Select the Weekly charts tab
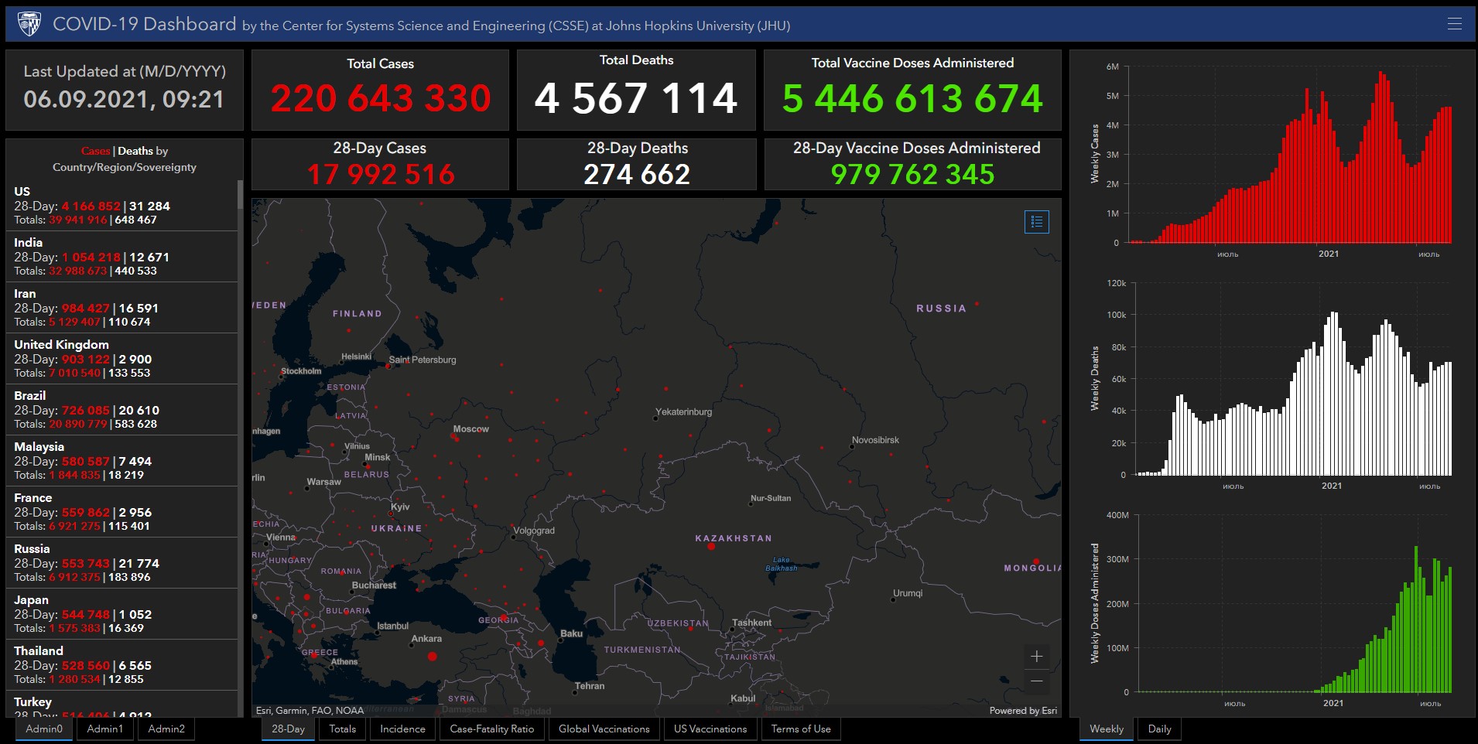 (1106, 729)
